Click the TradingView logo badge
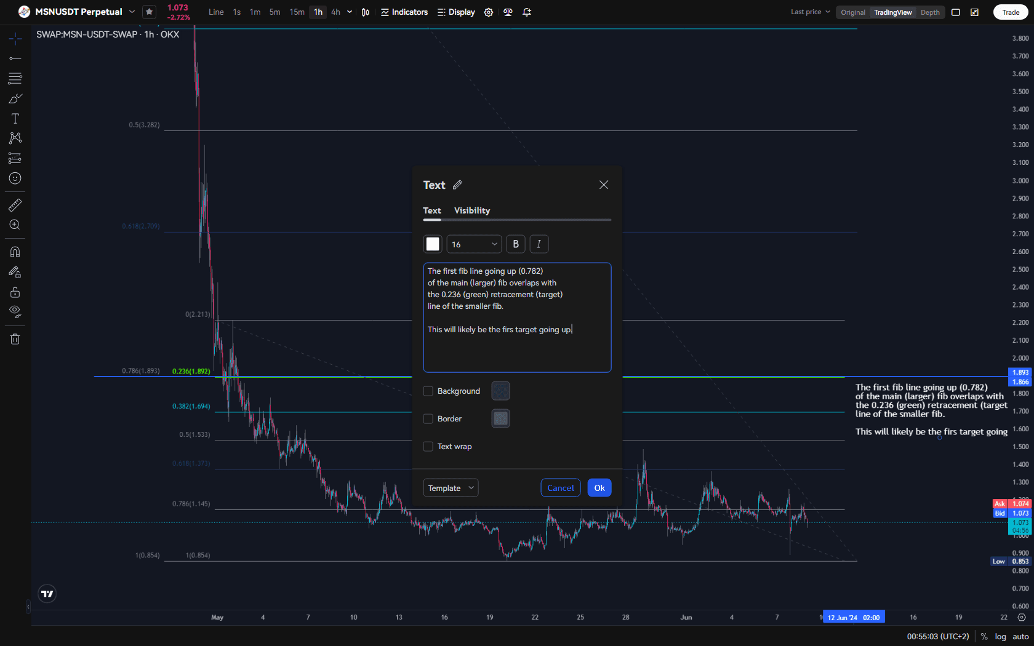Screen dimensions: 1034x646 (x=47, y=594)
